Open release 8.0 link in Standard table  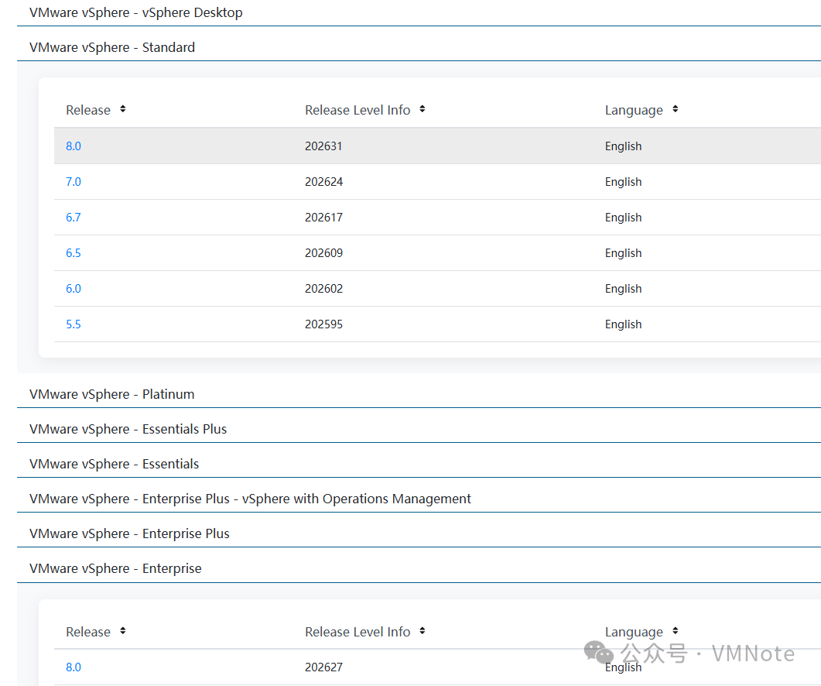coord(74,146)
